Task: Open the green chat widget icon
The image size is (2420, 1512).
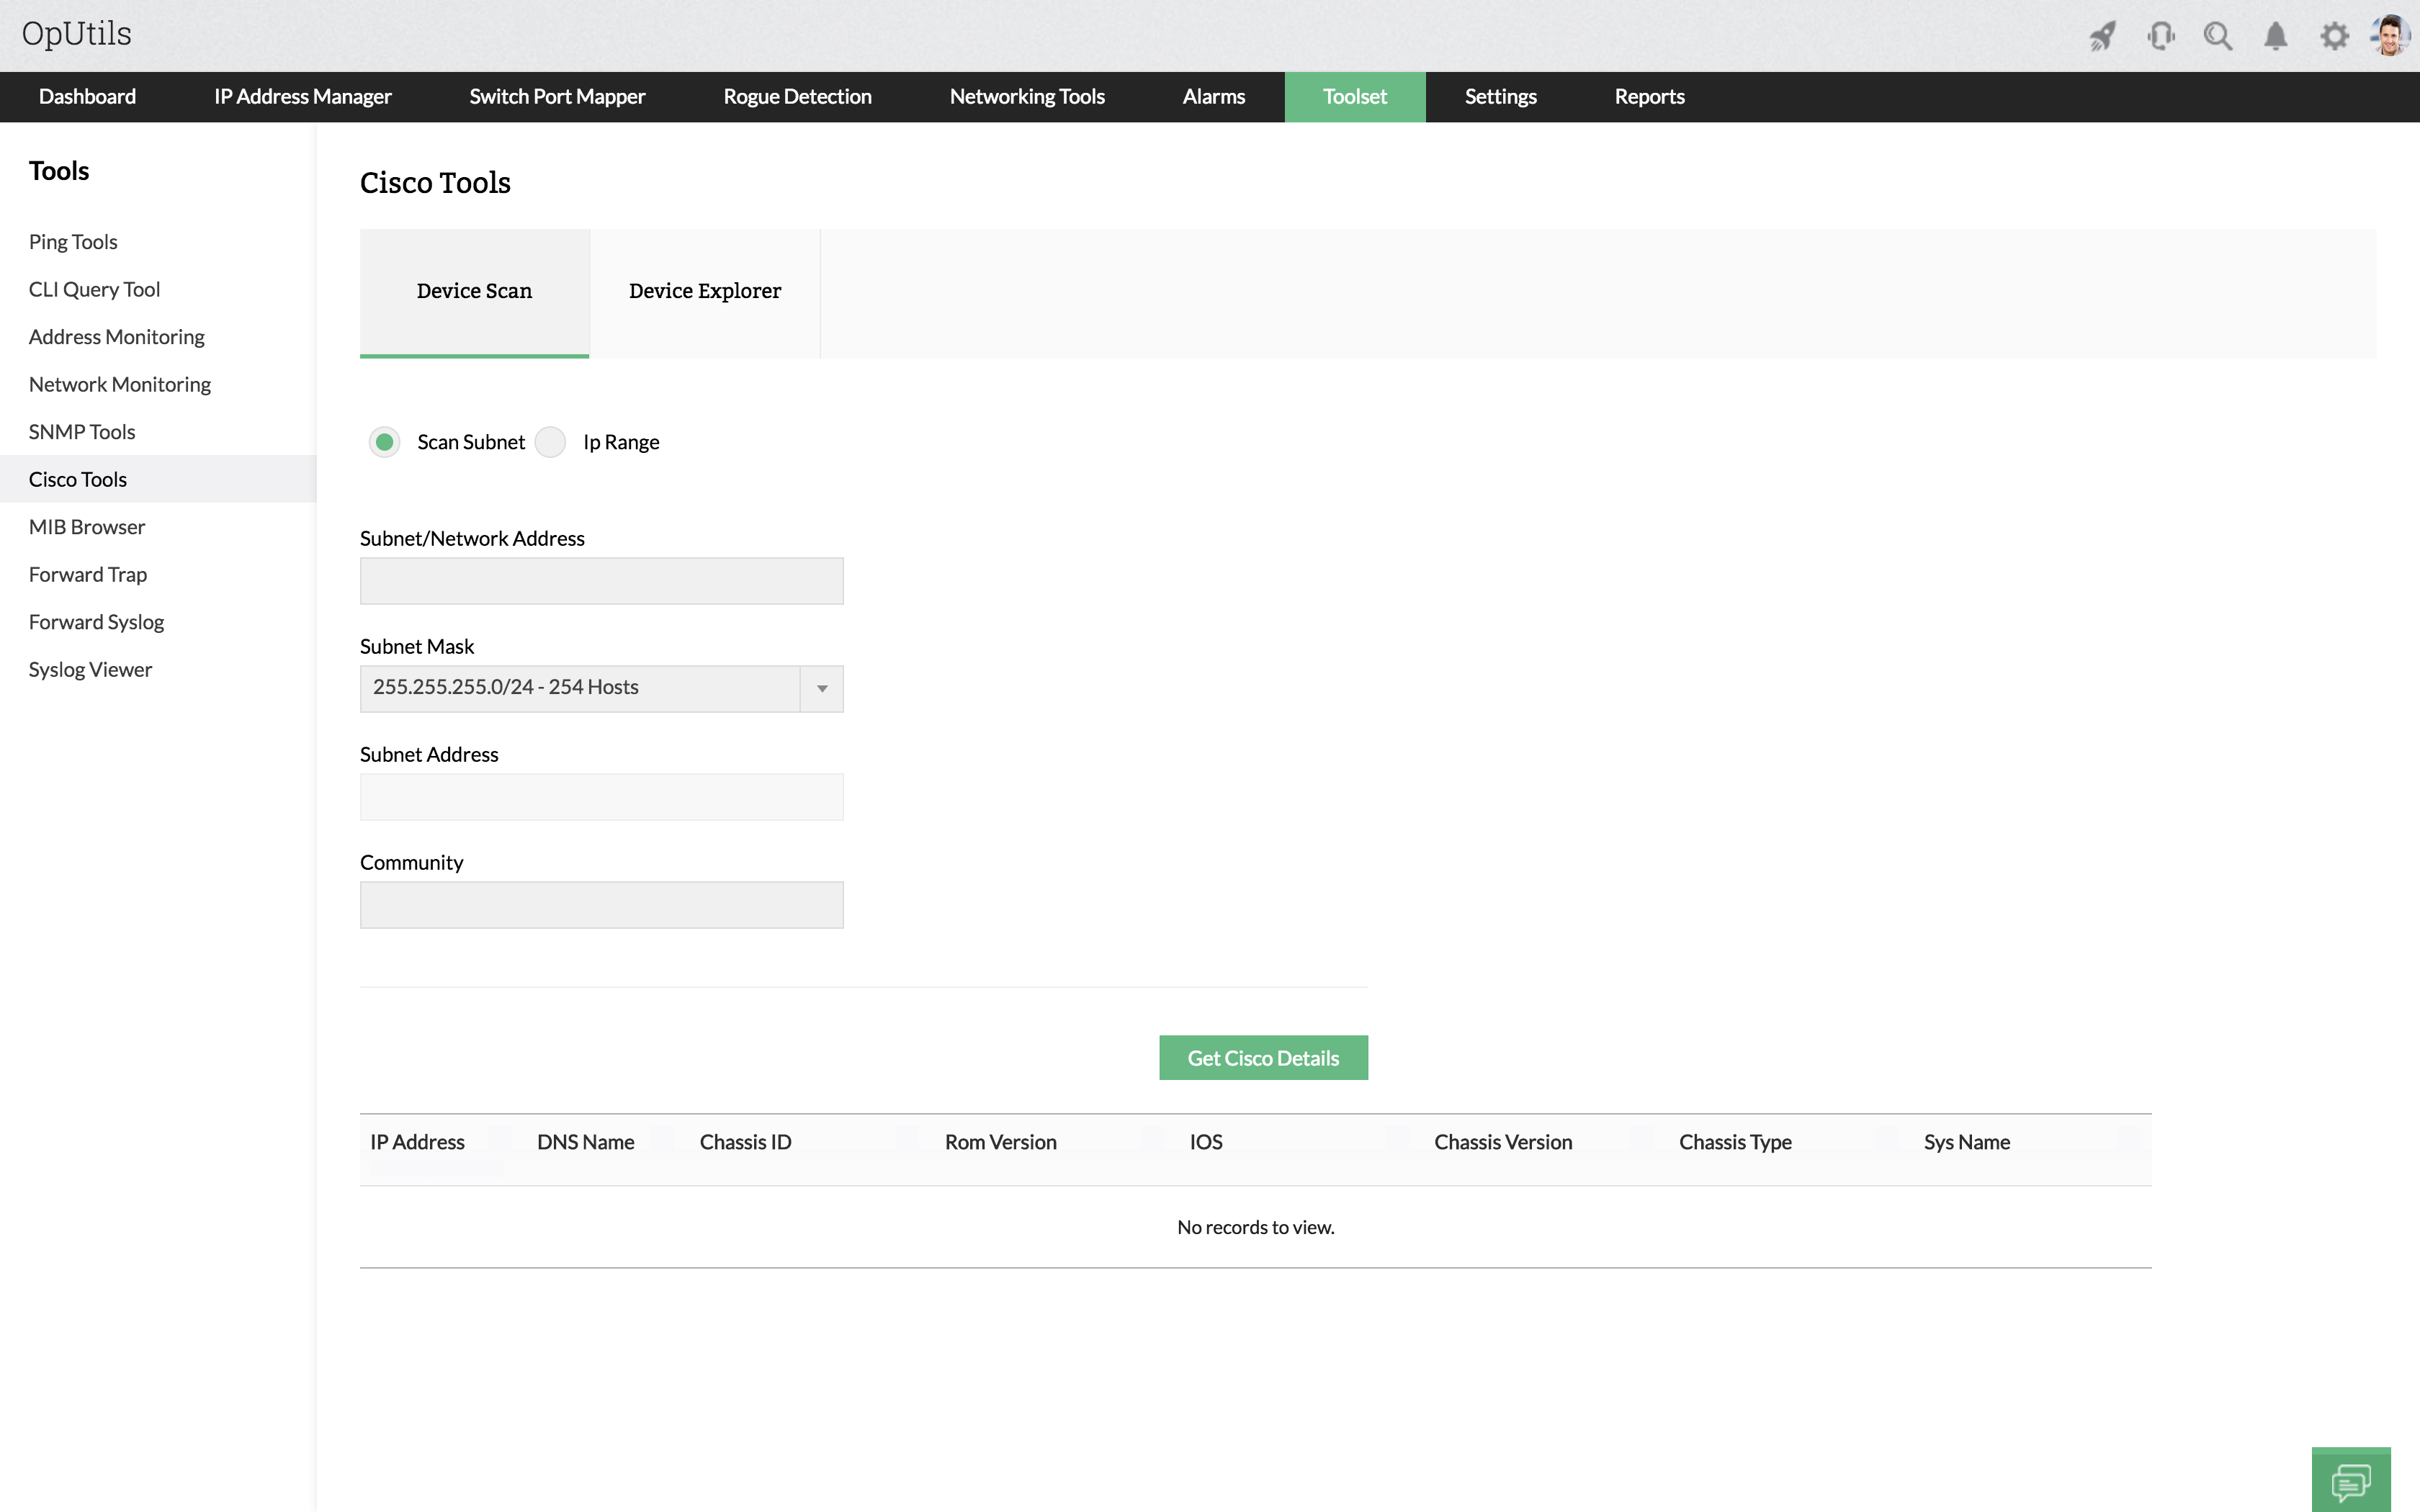Action: 2350,1481
